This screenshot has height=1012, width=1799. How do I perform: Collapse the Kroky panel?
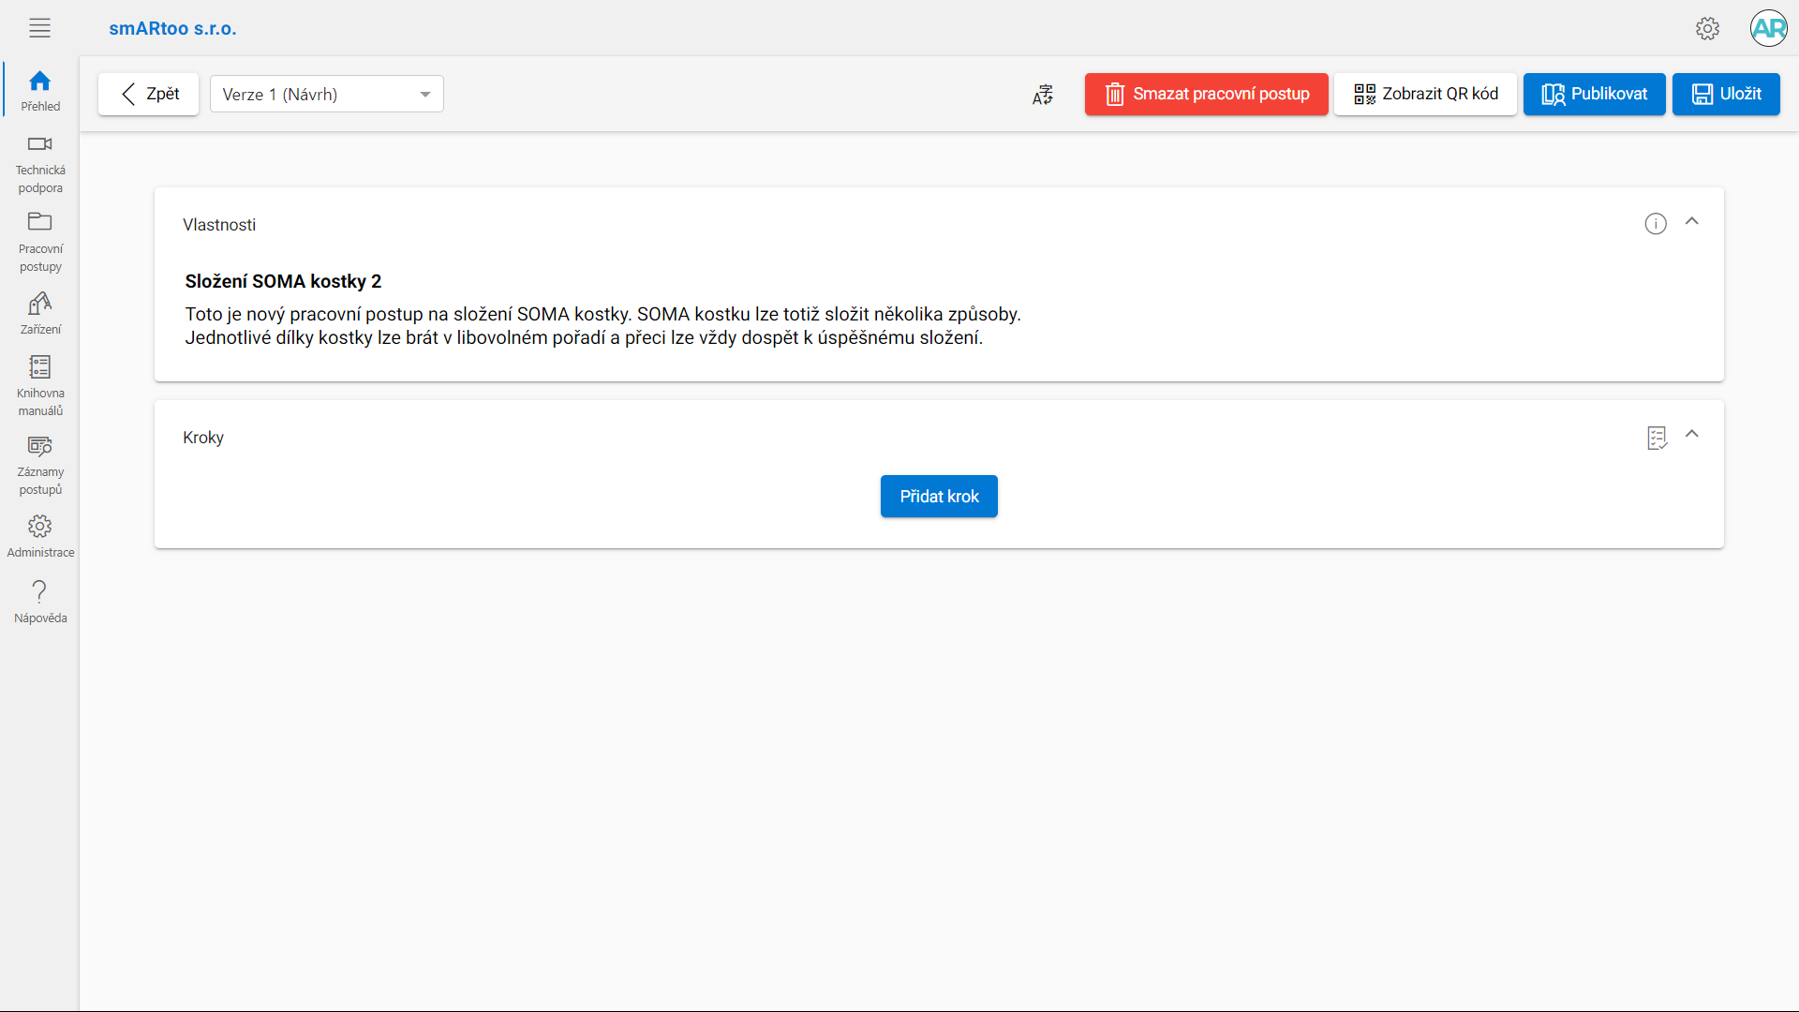(x=1691, y=434)
